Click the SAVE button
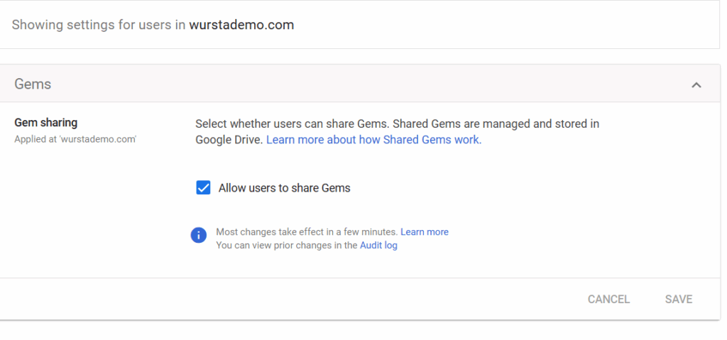The height and width of the screenshot is (340, 727). coord(678,299)
